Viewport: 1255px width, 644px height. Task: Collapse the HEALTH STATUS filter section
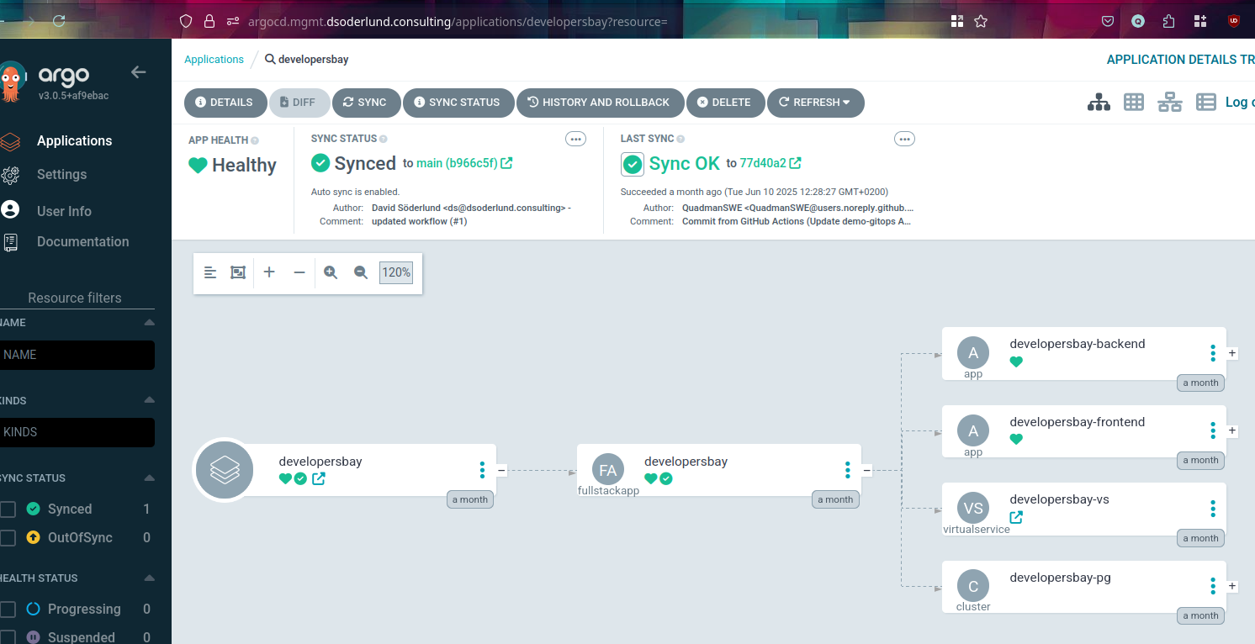tap(149, 578)
